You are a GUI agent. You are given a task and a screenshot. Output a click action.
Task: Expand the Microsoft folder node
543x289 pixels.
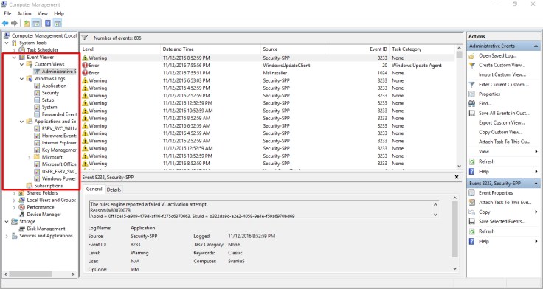click(30, 157)
